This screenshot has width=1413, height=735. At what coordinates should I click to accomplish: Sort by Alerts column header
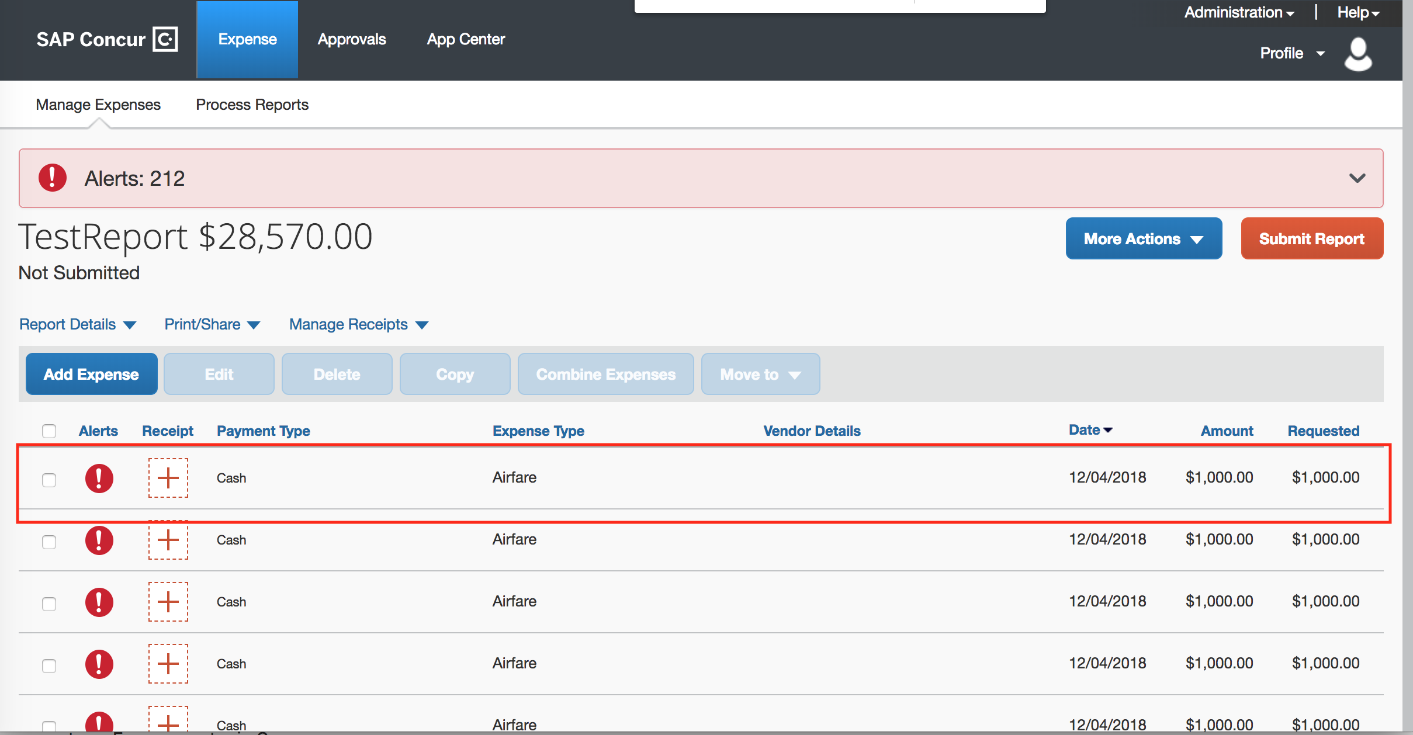(98, 431)
